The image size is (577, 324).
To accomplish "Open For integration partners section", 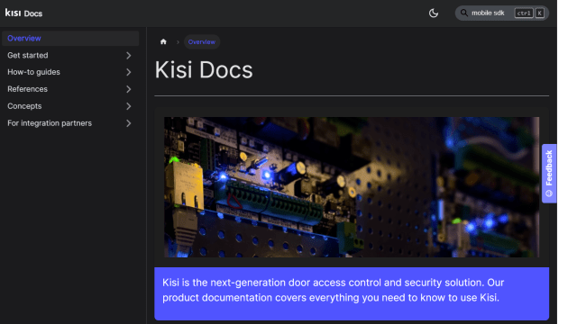I will click(x=50, y=123).
